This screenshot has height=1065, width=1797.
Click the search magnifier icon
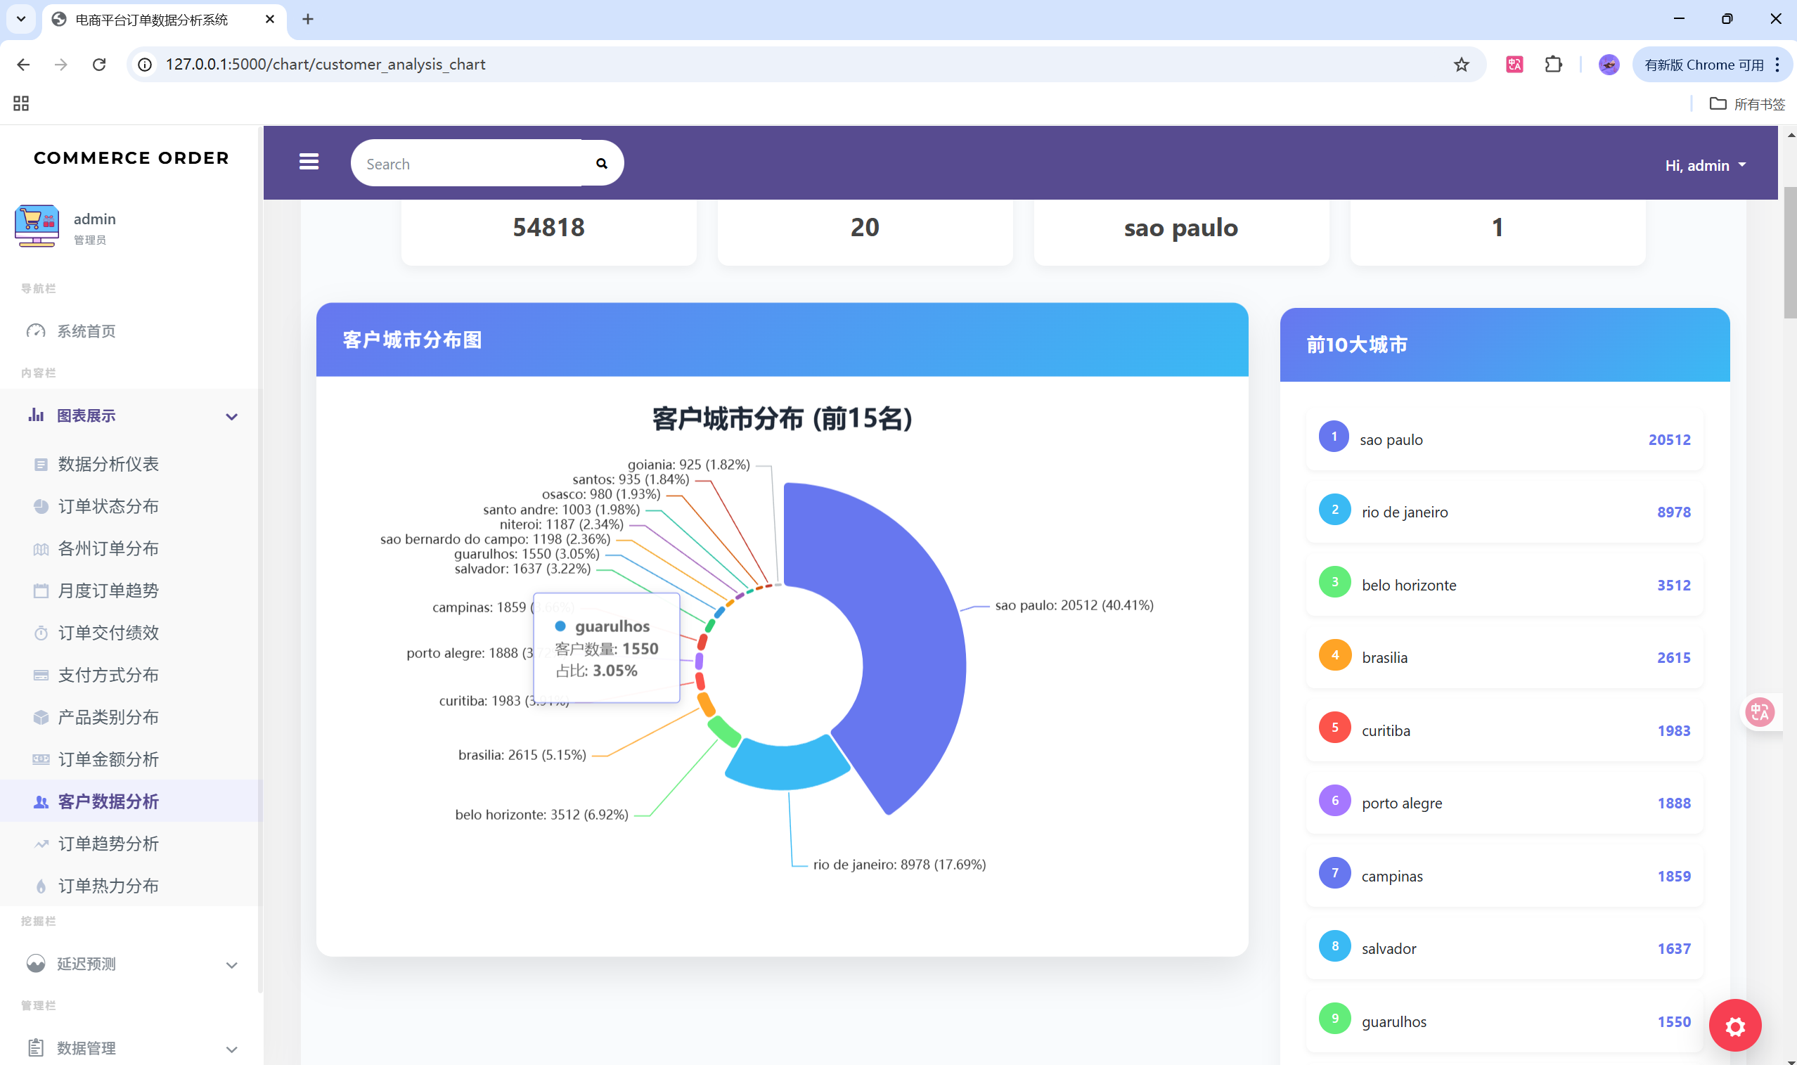tap(601, 164)
